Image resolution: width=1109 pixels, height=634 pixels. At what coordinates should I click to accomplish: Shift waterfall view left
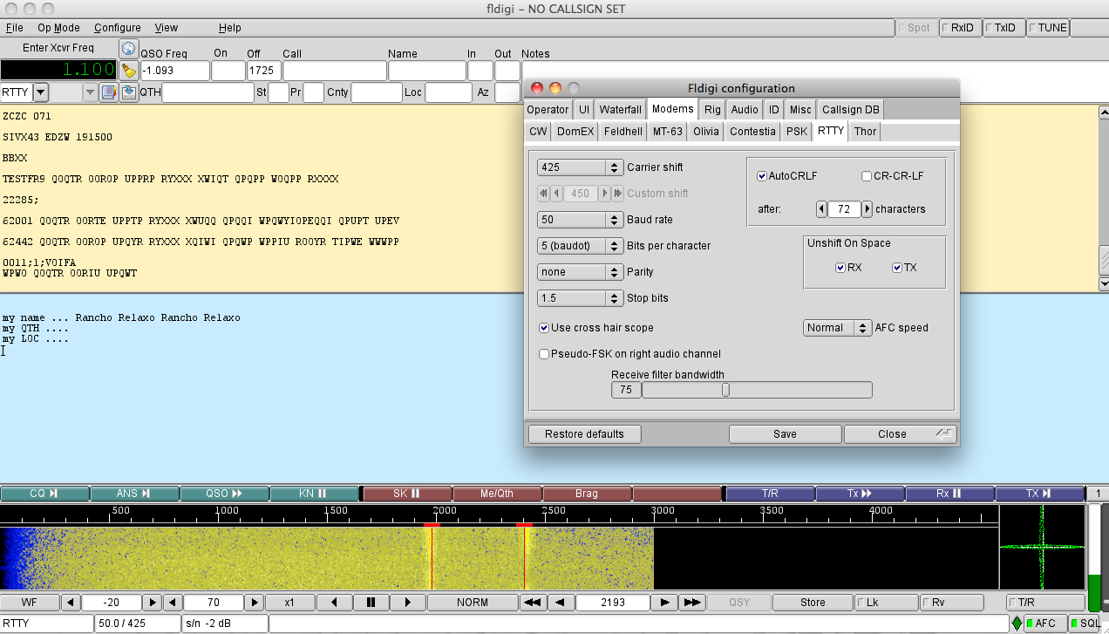click(x=334, y=603)
